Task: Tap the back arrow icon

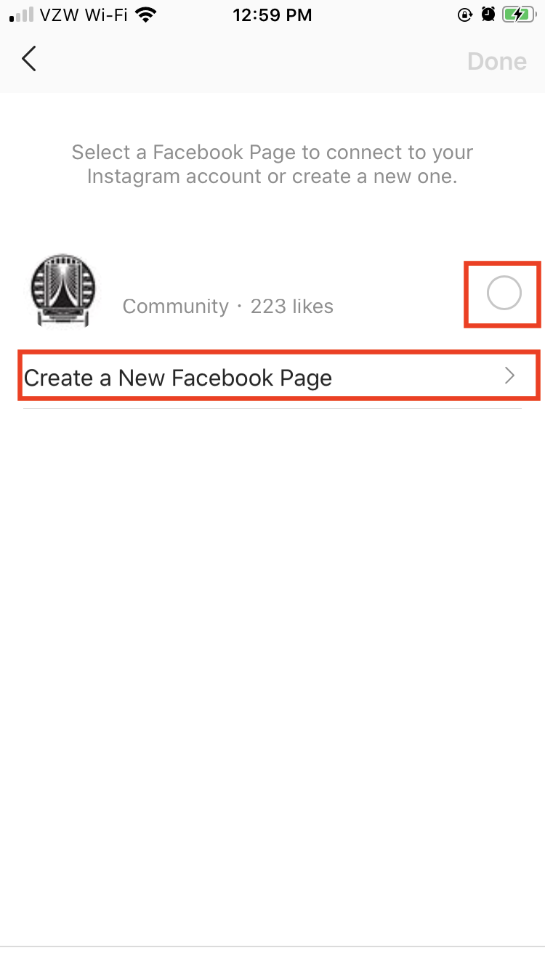Action: (x=29, y=59)
